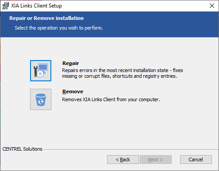The width and height of the screenshot is (219, 171).
Task: Click the Repair or Remove installation title
Action: (46, 18)
